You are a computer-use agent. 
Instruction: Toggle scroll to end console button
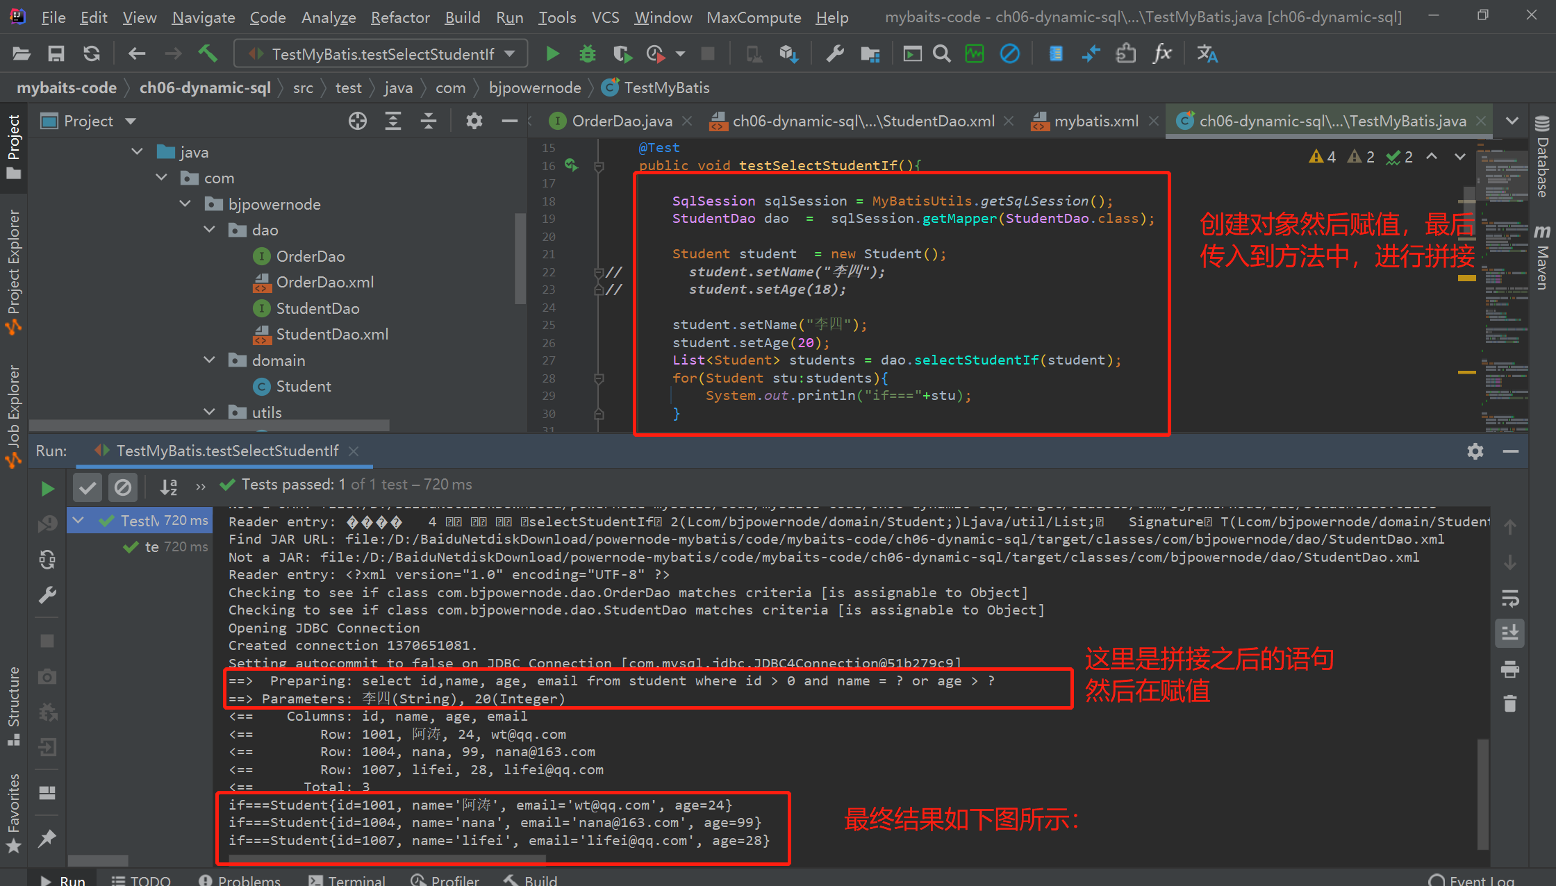1510,633
